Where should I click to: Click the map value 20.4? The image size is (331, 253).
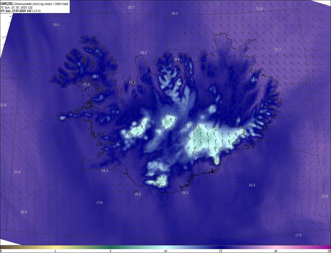click(176, 59)
